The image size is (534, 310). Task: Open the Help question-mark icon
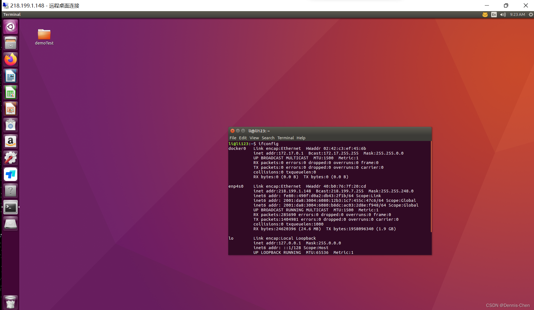(11, 191)
